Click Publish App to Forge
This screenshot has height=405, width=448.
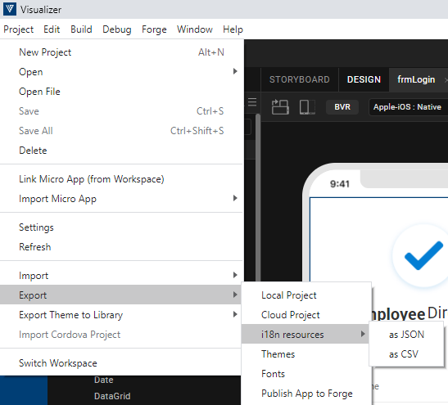click(x=306, y=394)
